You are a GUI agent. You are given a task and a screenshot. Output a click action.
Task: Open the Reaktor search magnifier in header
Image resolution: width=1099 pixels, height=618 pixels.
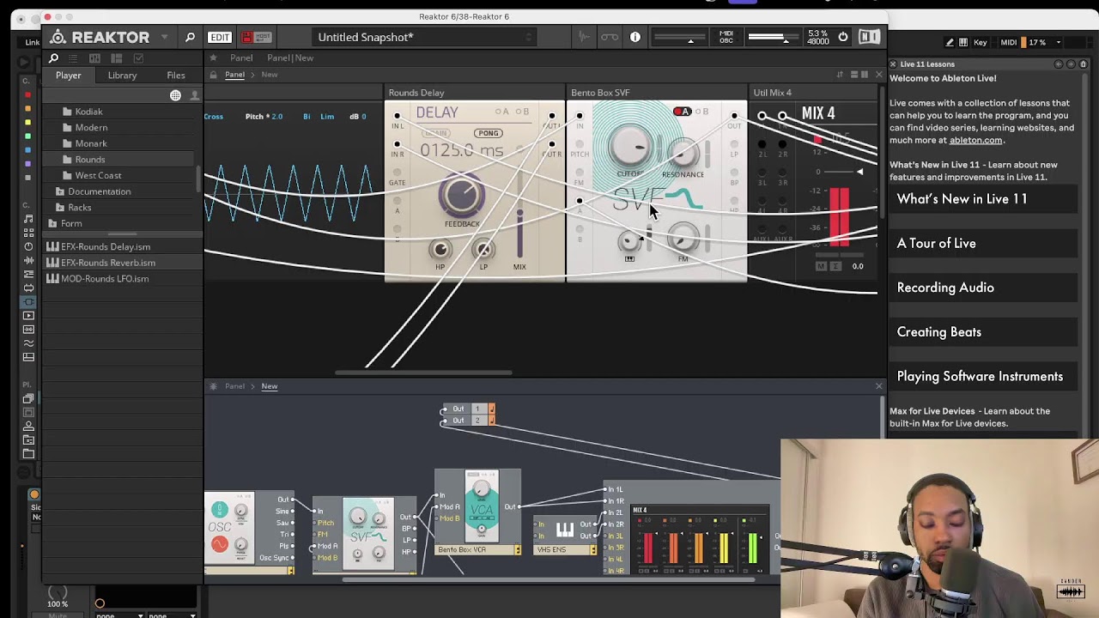point(190,37)
